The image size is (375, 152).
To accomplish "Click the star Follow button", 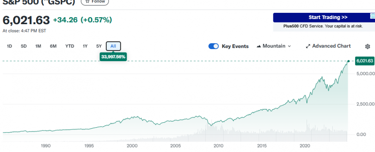I will point(95,2).
